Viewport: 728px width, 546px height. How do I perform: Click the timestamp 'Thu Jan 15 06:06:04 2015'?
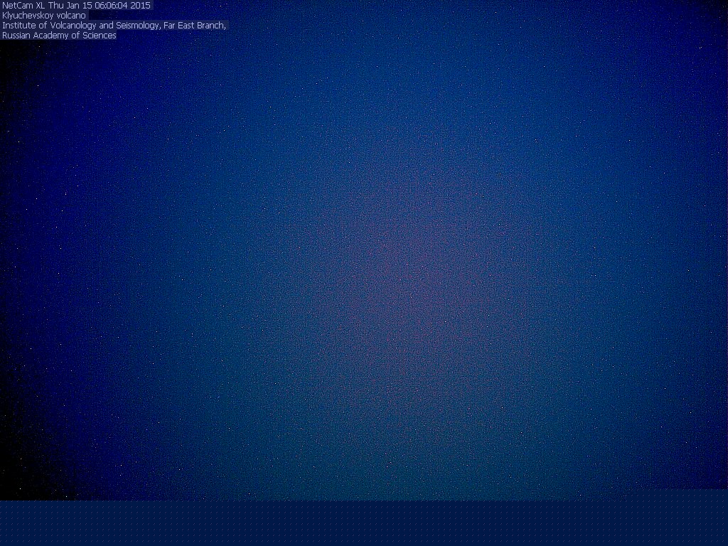click(x=99, y=6)
